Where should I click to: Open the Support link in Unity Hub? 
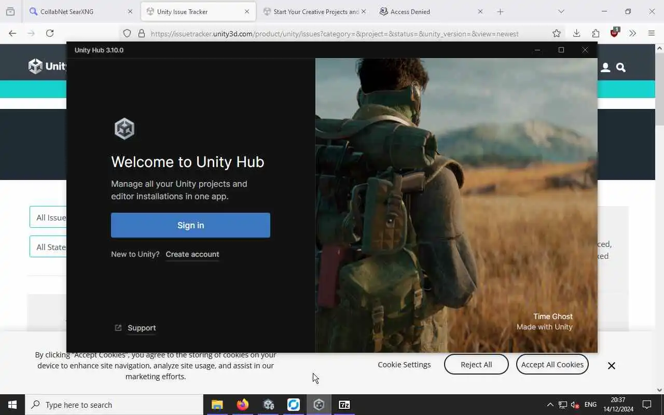tap(142, 328)
